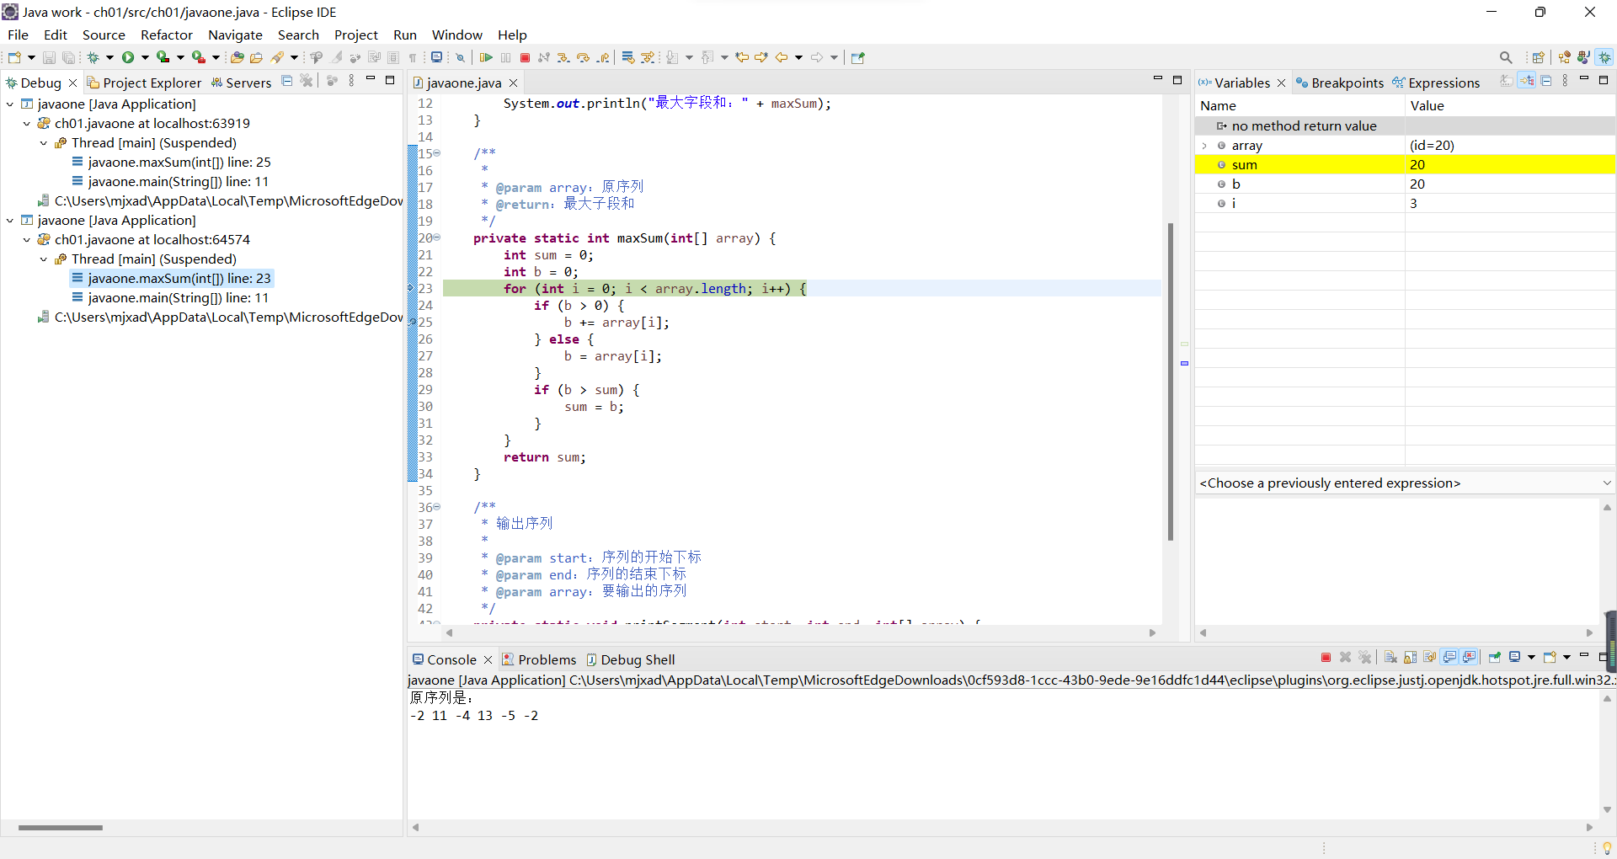Screen dimensions: 1617x859
Task: Collapse the first javaone [Java Application] node
Action: click(x=10, y=104)
